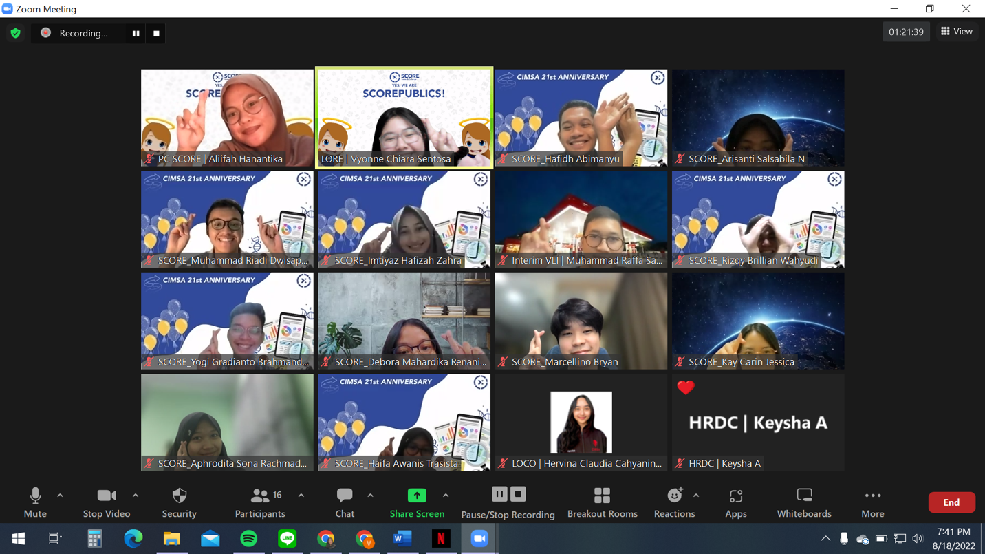This screenshot has width=985, height=554.
Task: Open share options arrow beside Share Screen
Action: [446, 496]
